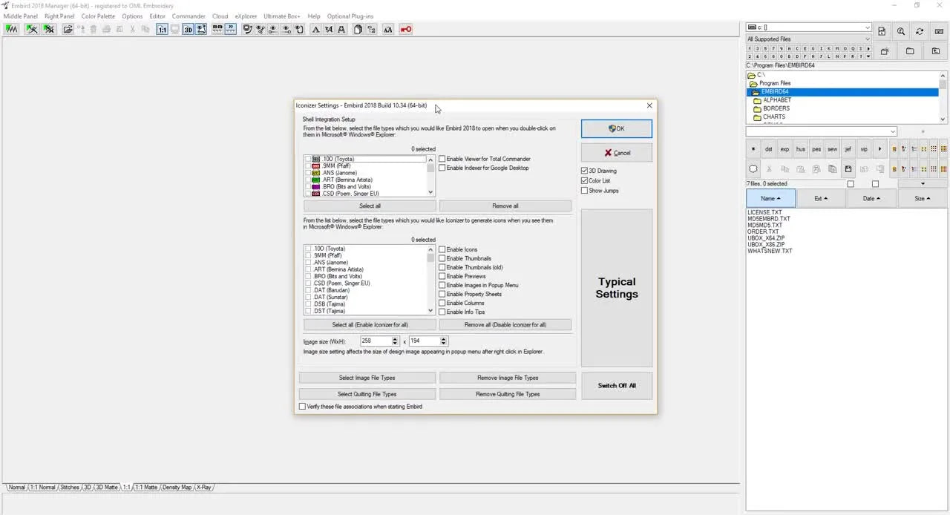Click the scissors cut icon in the toolbar
The height and width of the screenshot is (515, 950).
(x=132, y=30)
